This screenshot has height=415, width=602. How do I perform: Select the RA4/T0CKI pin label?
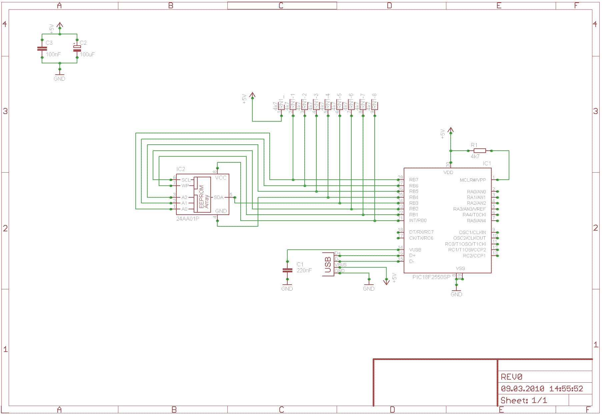474,215
